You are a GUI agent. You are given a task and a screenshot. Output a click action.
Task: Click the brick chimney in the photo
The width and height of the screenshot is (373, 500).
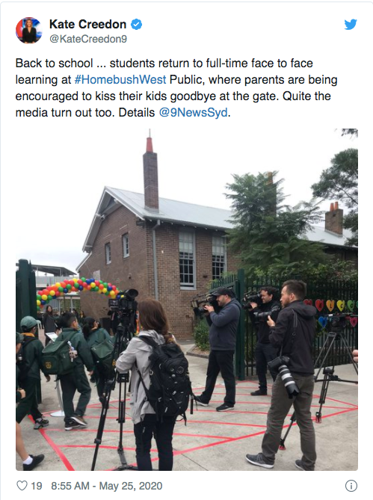tap(150, 174)
